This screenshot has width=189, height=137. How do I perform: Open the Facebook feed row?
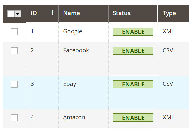tap(96, 59)
